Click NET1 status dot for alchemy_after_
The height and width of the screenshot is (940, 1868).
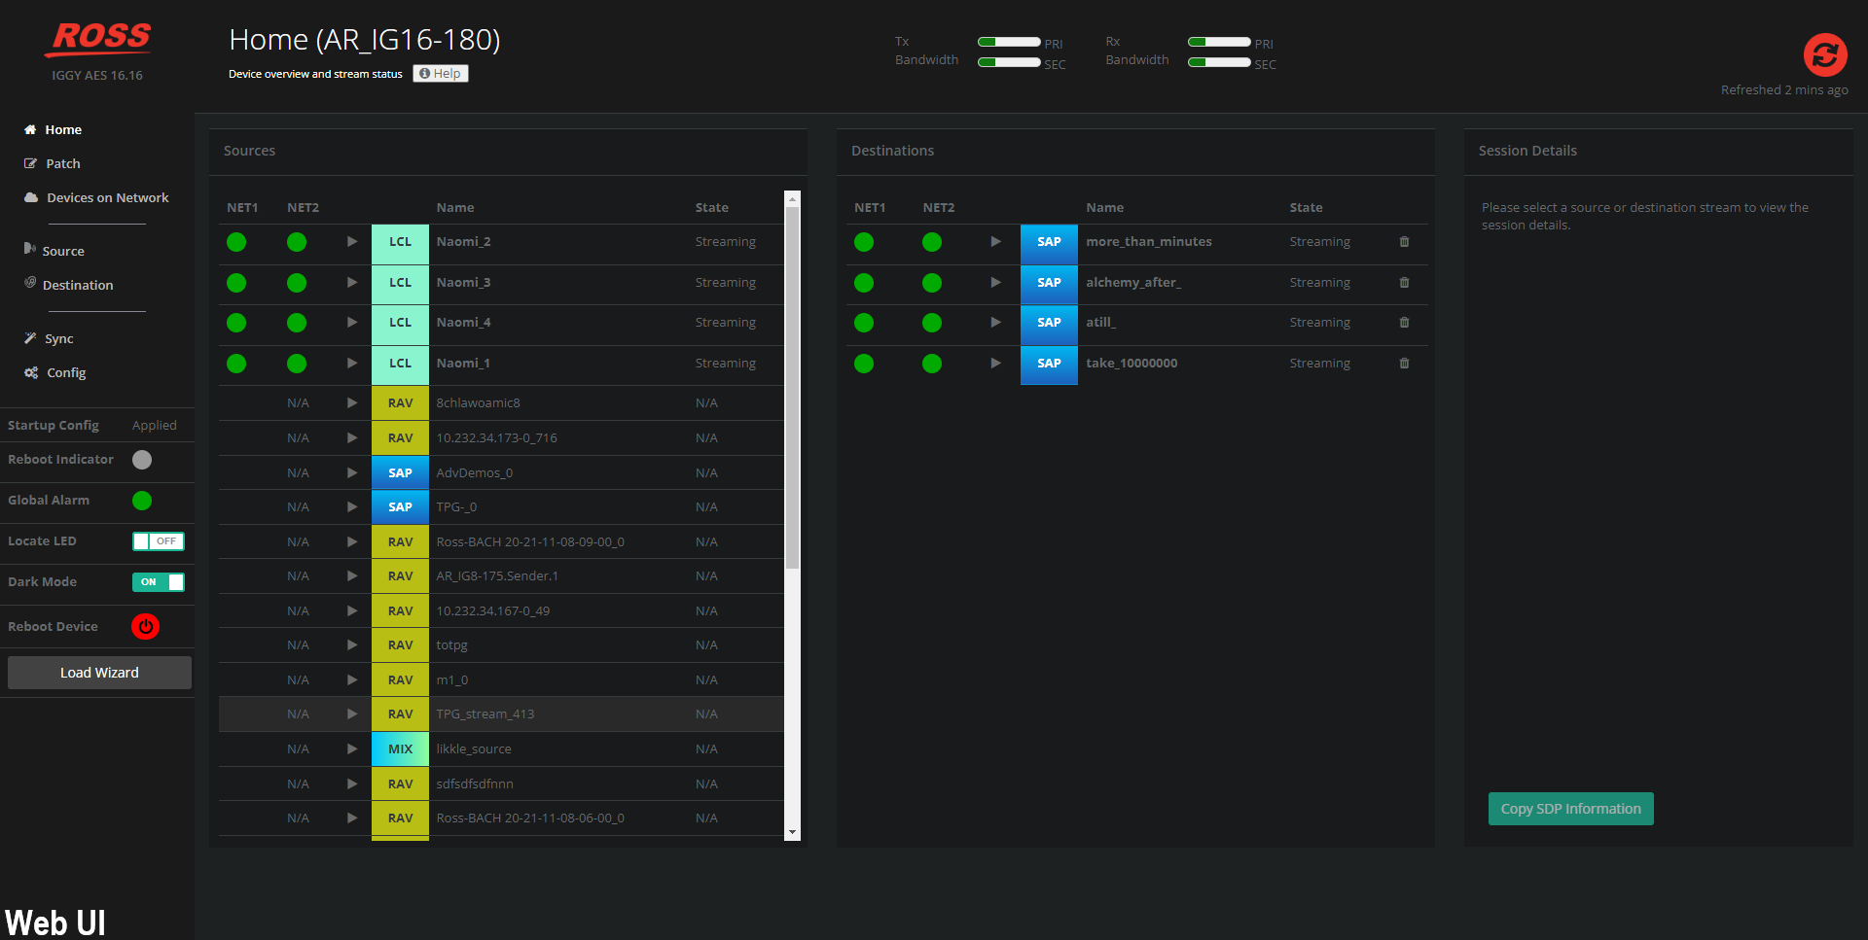click(x=864, y=283)
